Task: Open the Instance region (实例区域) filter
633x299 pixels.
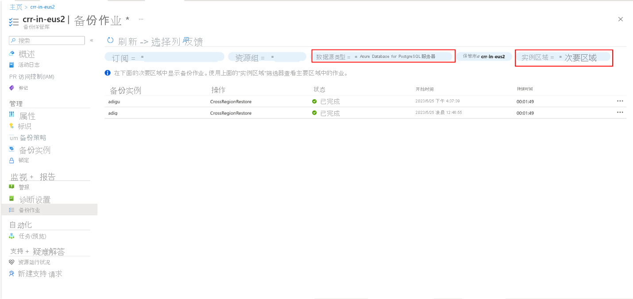Action: coord(564,57)
